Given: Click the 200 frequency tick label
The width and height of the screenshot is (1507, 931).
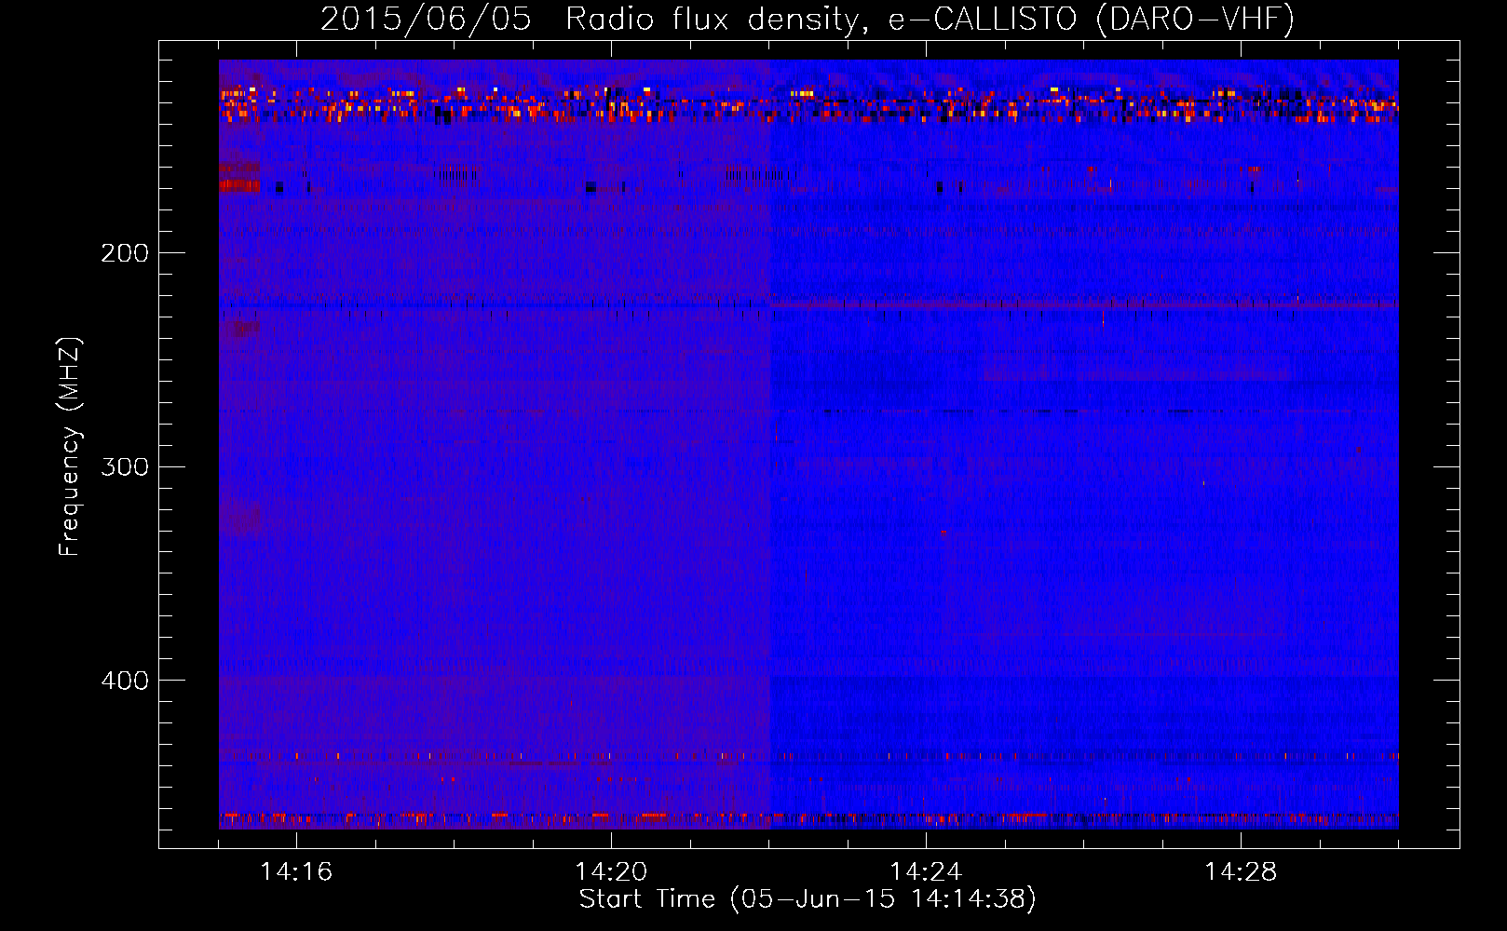Looking at the screenshot, I should coord(125,253).
